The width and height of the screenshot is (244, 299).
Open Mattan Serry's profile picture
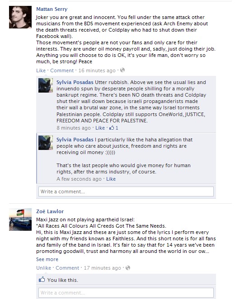coord(20,17)
